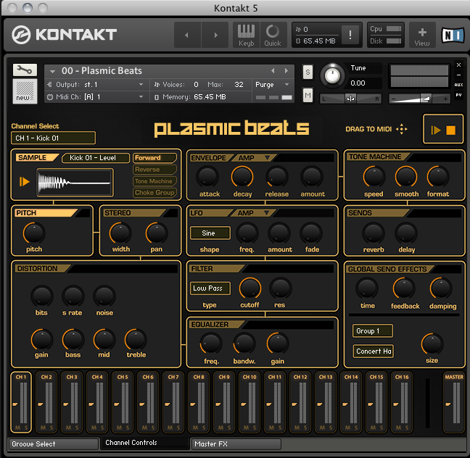
Task: Select the MASTER channel strip
Action: pyautogui.click(x=454, y=402)
